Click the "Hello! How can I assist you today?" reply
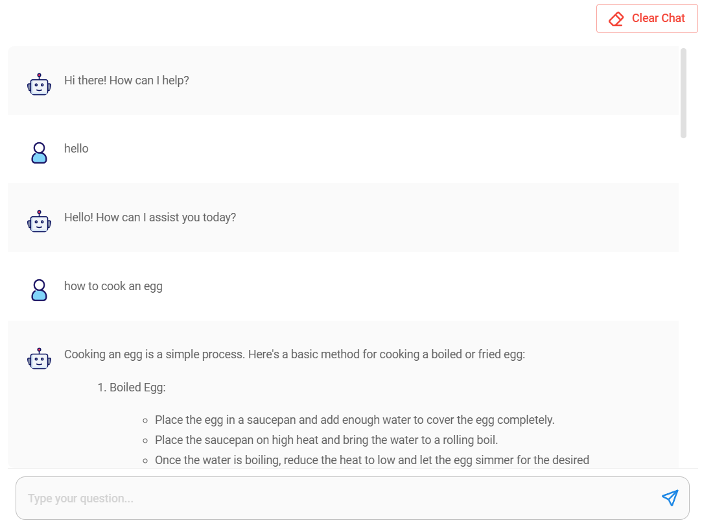702x529 pixels. (150, 217)
